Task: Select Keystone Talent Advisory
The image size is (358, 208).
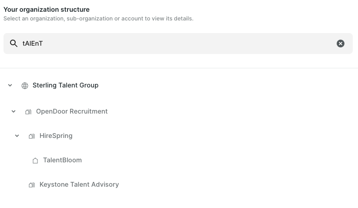Action: [x=79, y=185]
